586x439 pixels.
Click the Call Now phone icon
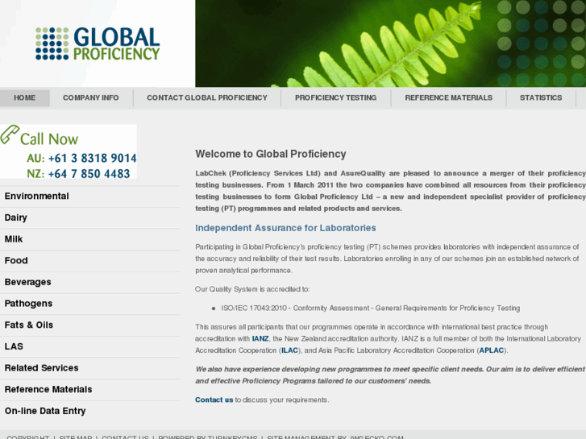10,135
